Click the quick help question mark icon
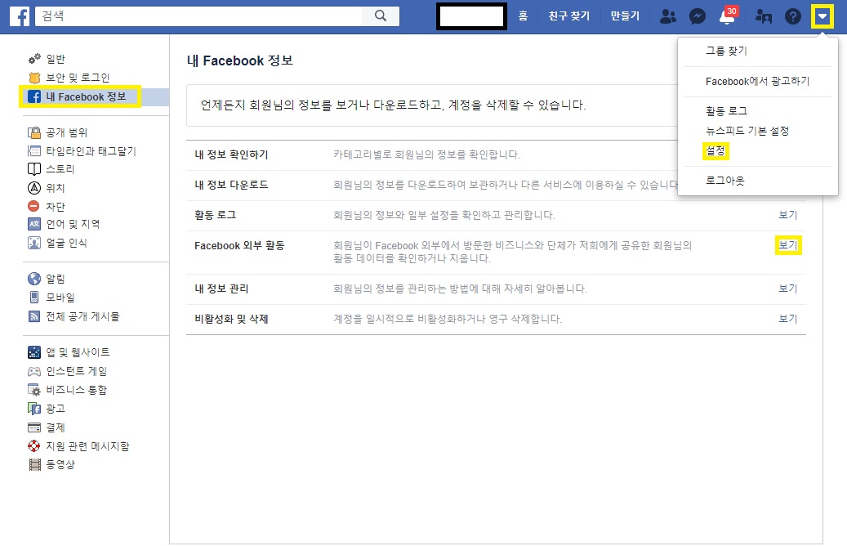The width and height of the screenshot is (847, 546). coord(793,17)
